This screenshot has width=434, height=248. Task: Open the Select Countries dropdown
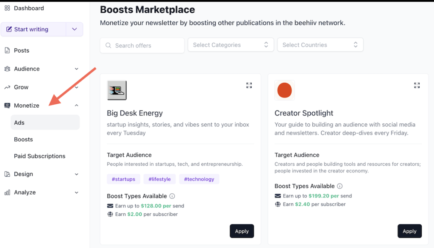pyautogui.click(x=320, y=45)
